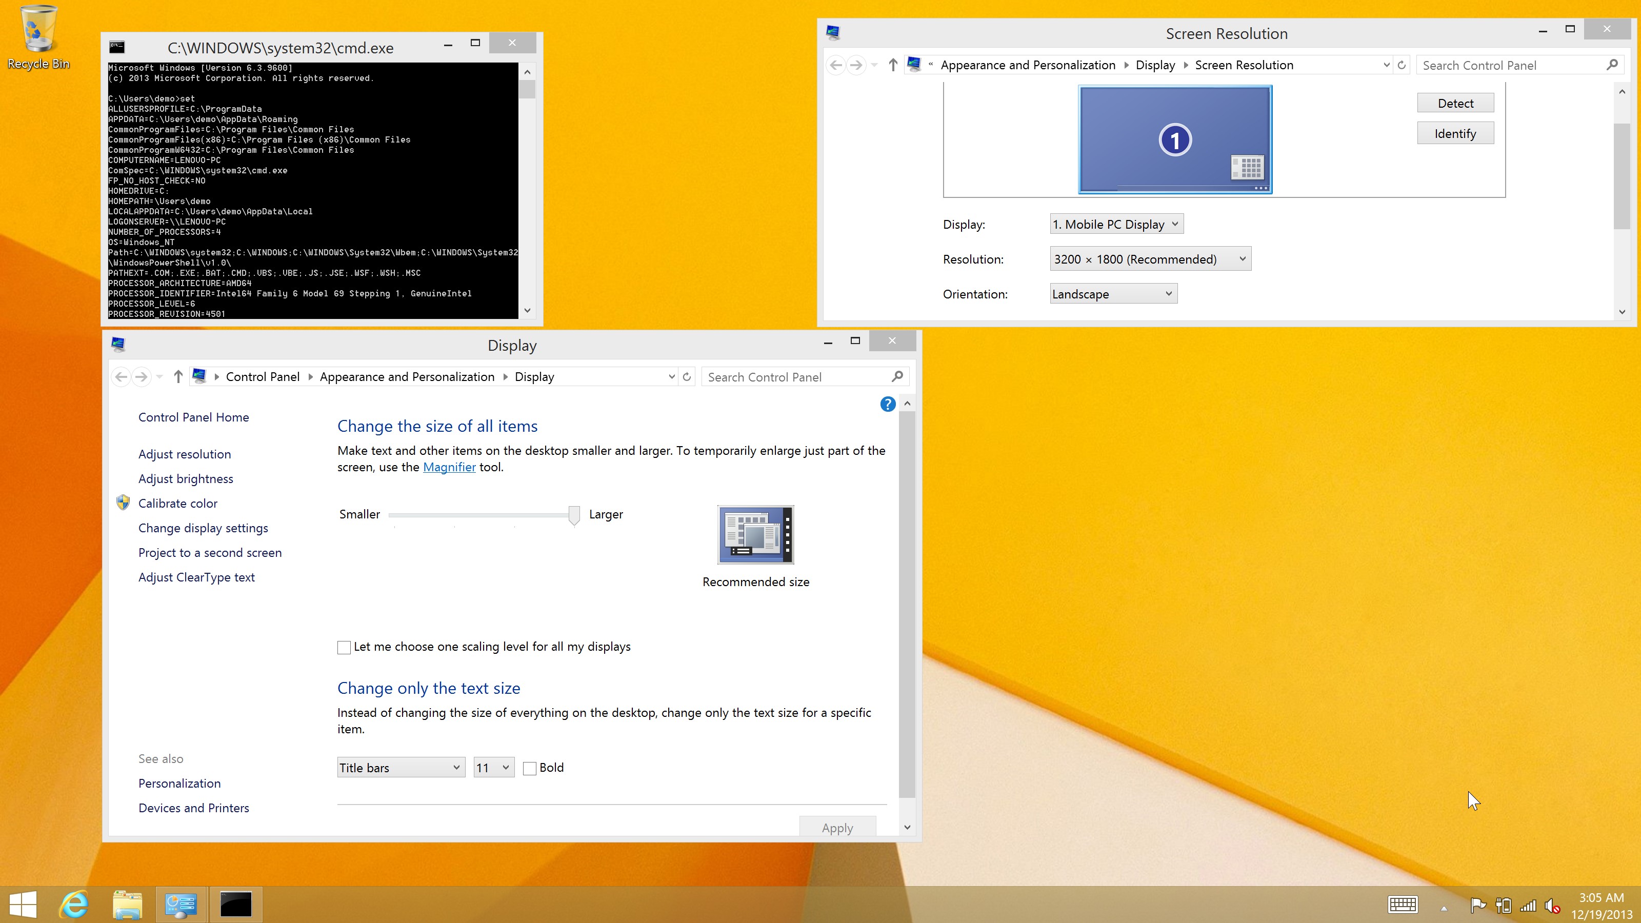Click the Apply button in Display
Viewport: 1641px width, 923px height.
[x=837, y=827]
